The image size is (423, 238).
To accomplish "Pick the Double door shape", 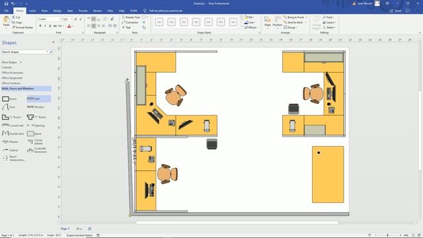I will tap(13, 134).
